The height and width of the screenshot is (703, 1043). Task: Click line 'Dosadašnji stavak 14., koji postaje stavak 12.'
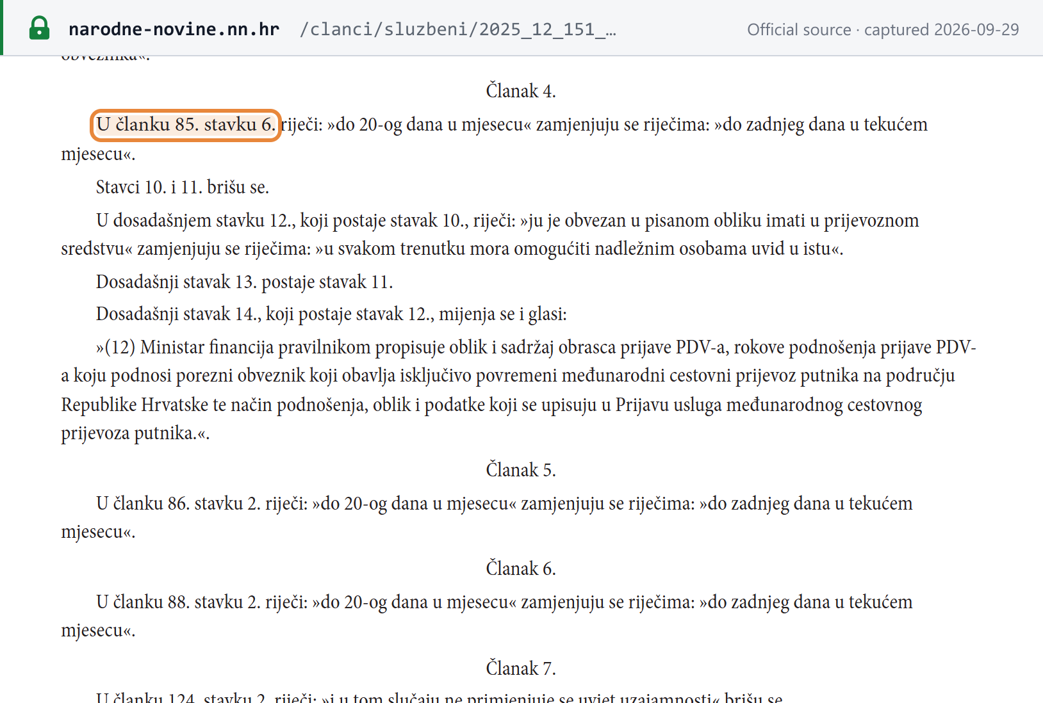[x=331, y=314]
